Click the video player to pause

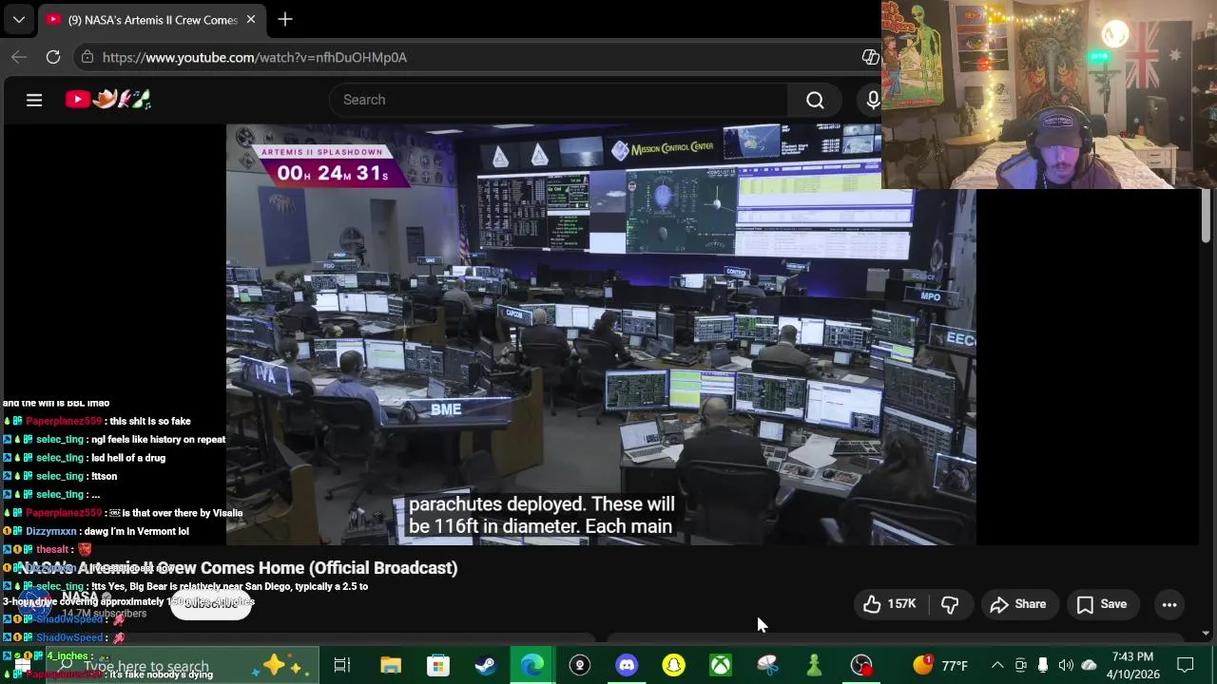[601, 334]
